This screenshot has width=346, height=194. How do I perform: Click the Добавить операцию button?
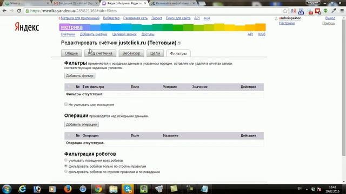point(82,124)
